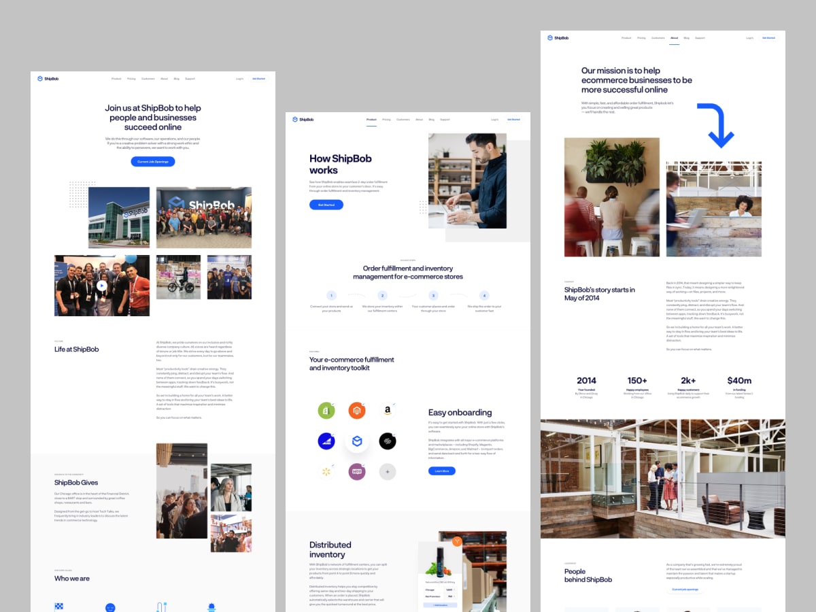Open Pricing on the How ShipBob works page
Screen dimensions: 816x612
[386, 120]
